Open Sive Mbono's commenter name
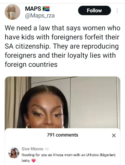 [x=33, y=149]
